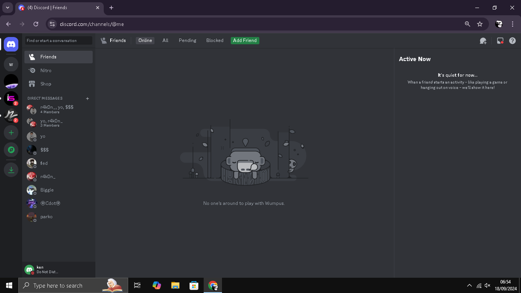This screenshot has width=521, height=293.
Task: Open direct message with $$$
Action: pyautogui.click(x=58, y=150)
